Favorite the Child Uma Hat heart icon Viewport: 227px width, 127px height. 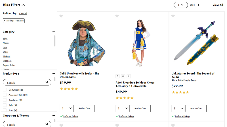[x=61, y=16]
